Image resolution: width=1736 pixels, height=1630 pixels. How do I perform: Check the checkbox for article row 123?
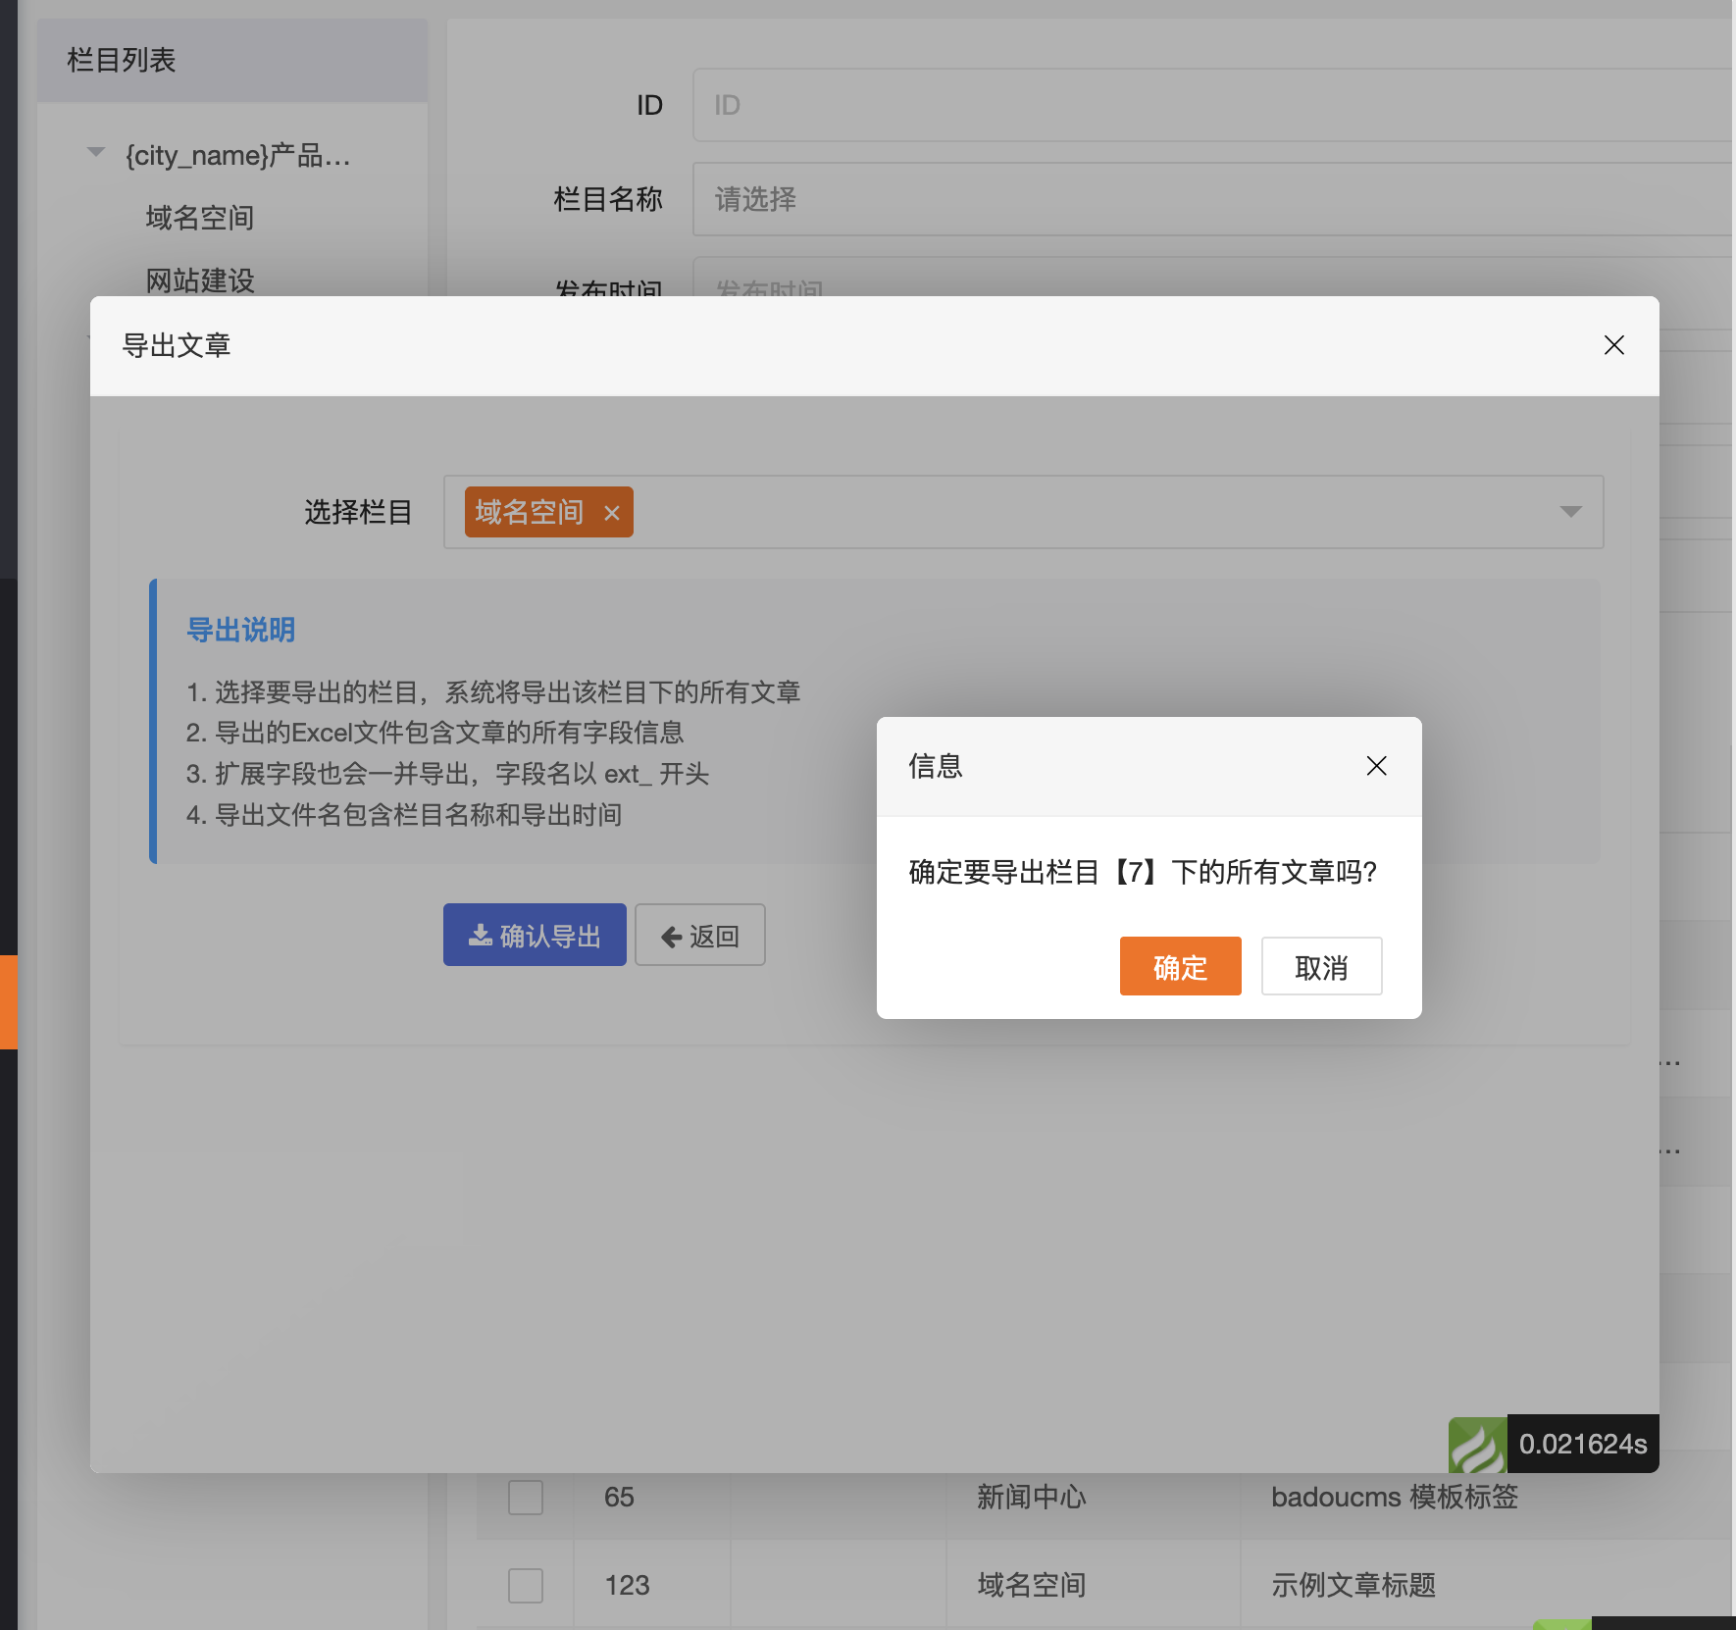click(x=525, y=1584)
